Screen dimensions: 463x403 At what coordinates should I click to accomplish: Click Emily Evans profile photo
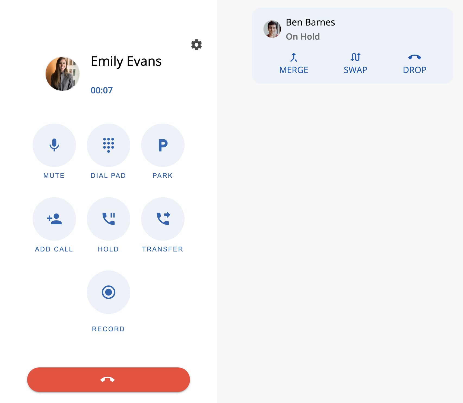click(x=62, y=74)
